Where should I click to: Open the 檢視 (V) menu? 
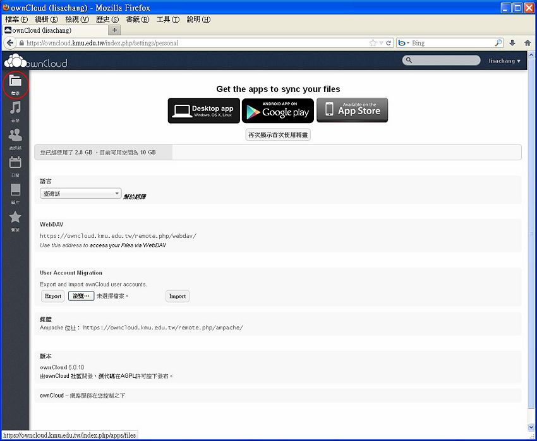point(76,20)
